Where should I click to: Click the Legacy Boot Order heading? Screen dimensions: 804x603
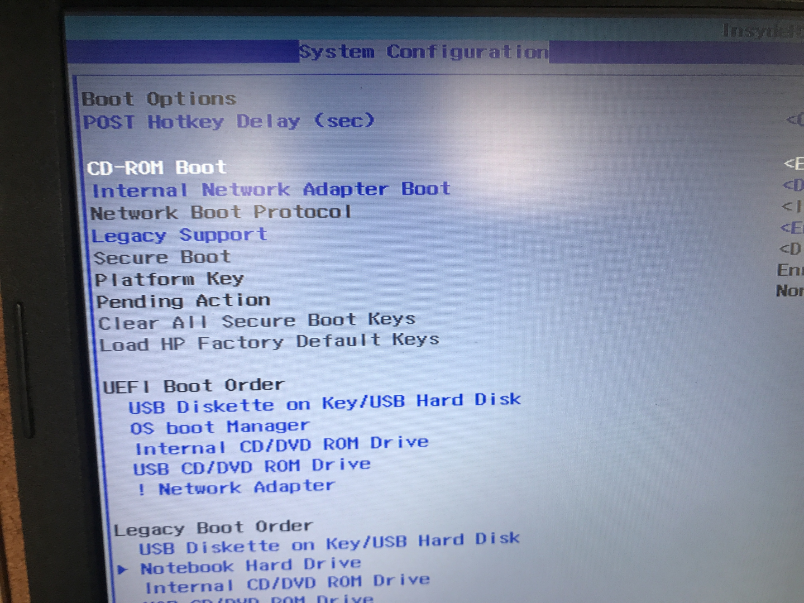point(214,528)
